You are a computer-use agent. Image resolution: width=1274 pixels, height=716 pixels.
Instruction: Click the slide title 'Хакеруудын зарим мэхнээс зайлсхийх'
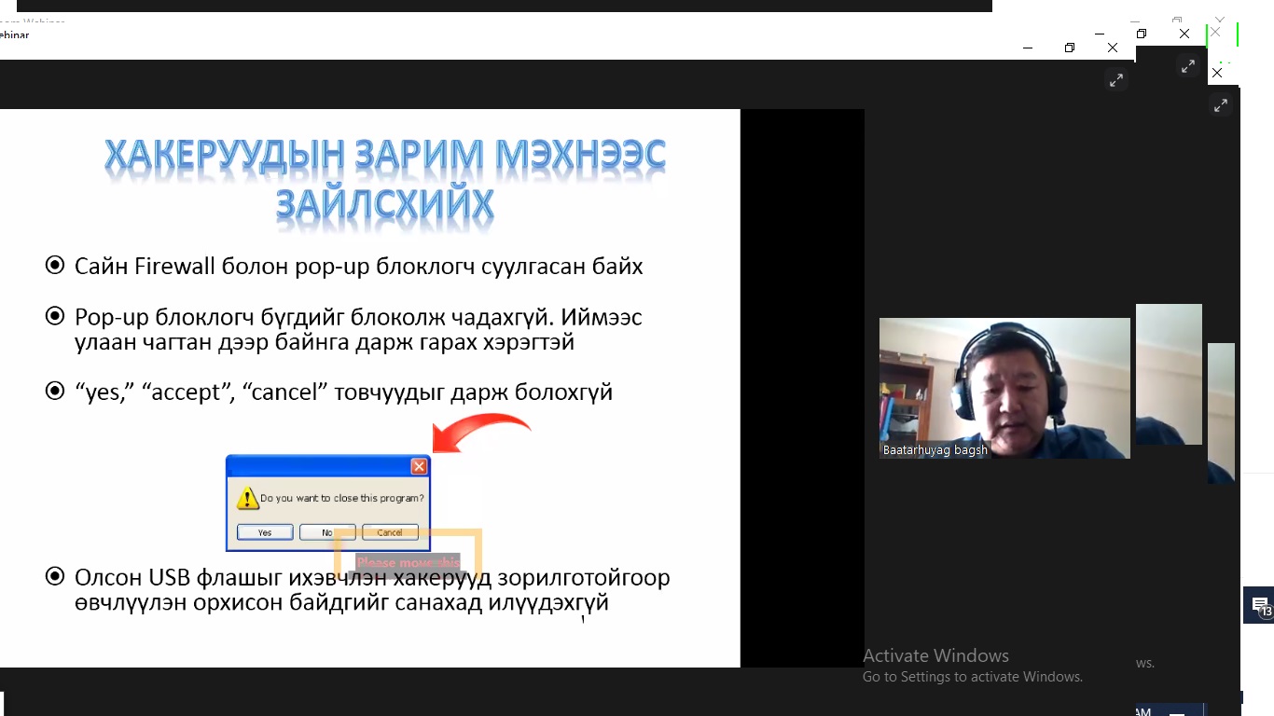click(384, 179)
